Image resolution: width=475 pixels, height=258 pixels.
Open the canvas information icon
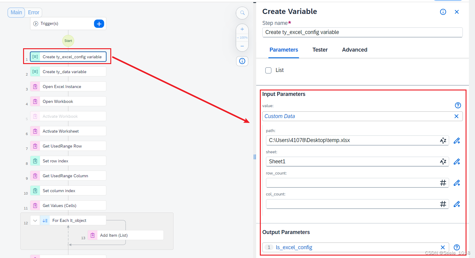point(242,61)
